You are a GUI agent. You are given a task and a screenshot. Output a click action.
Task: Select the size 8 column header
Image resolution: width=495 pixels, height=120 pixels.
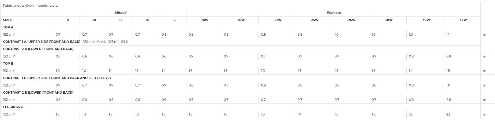[67, 20]
